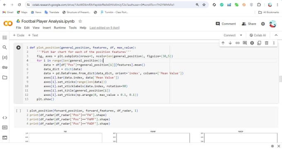Add comment to cell
Image resolution: width=282 pixels, height=149 pixels.
245,43
